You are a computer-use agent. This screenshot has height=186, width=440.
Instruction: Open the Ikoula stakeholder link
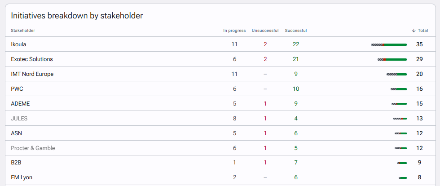coord(18,44)
